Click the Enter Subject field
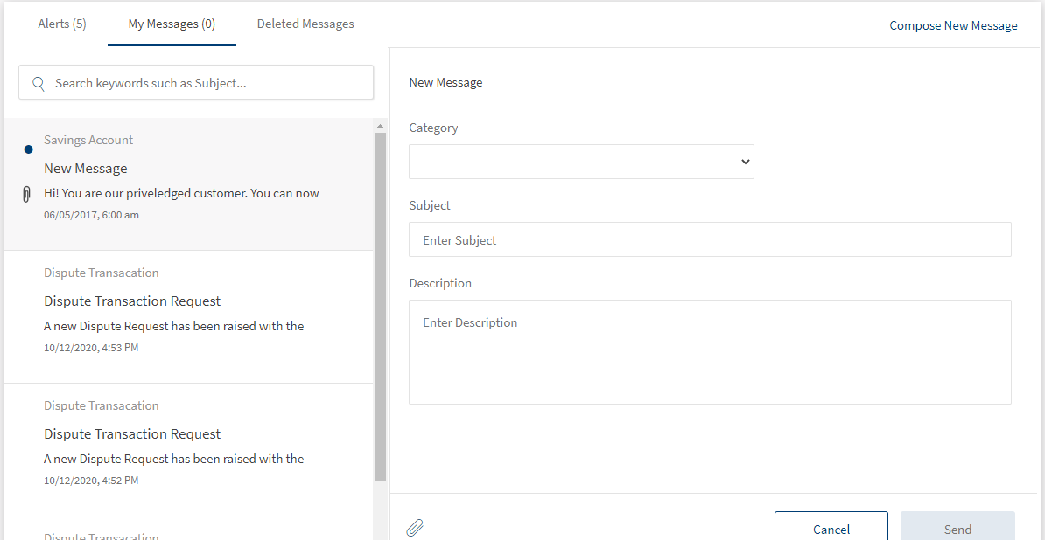The width and height of the screenshot is (1045, 540). point(710,239)
